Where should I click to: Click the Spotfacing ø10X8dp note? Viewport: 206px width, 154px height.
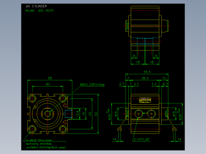[39, 144]
